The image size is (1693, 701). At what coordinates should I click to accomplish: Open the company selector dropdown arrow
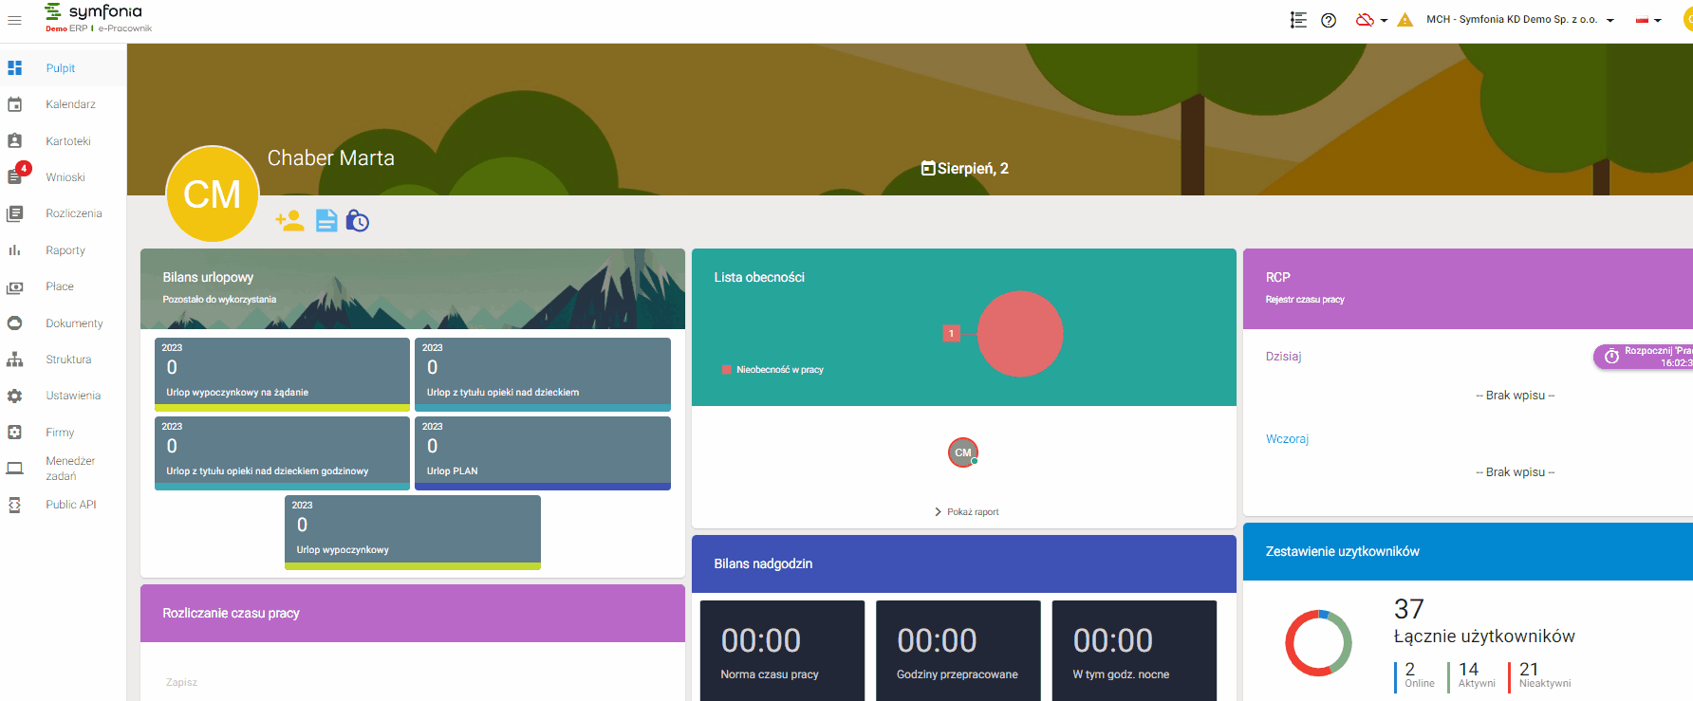pos(1610,20)
